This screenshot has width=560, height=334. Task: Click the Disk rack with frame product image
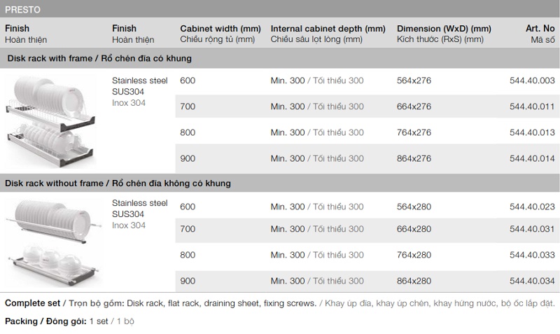pos(50,116)
